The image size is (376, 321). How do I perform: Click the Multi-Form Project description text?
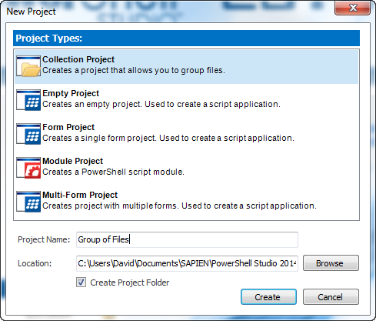(179, 206)
